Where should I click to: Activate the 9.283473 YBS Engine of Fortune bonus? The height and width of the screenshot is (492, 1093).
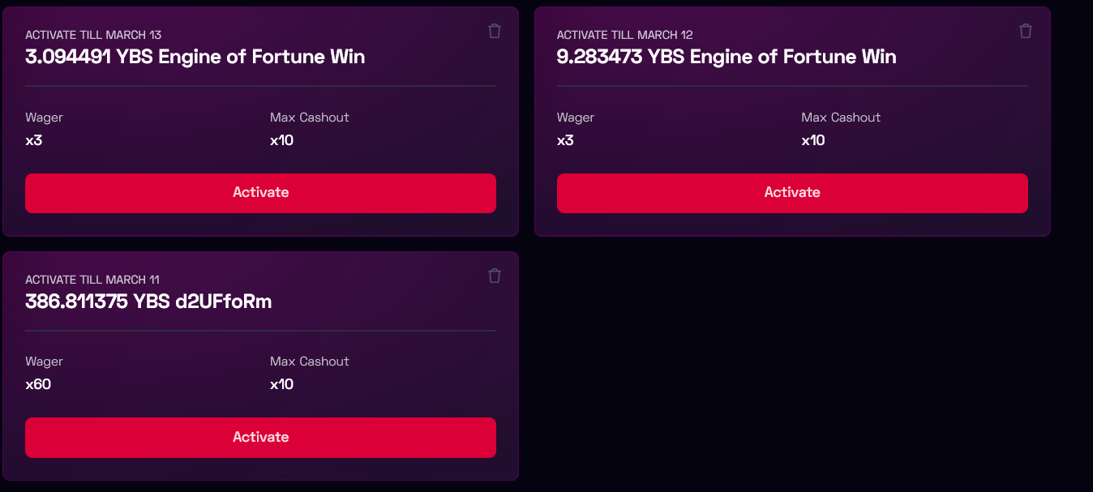792,193
